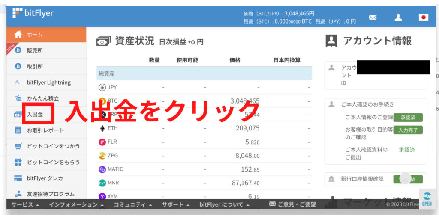The image size is (439, 219).
Task: Expand the bitFlyer について footer menu
Action: (225, 205)
